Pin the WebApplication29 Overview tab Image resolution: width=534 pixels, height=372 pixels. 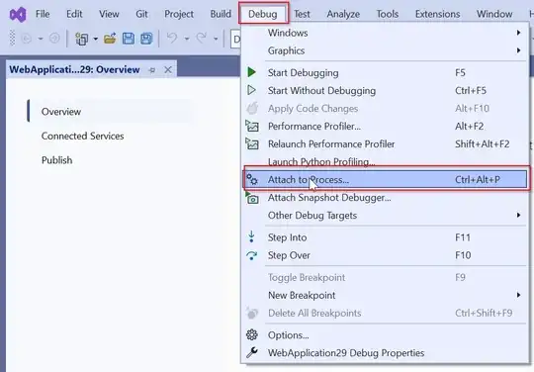click(152, 70)
